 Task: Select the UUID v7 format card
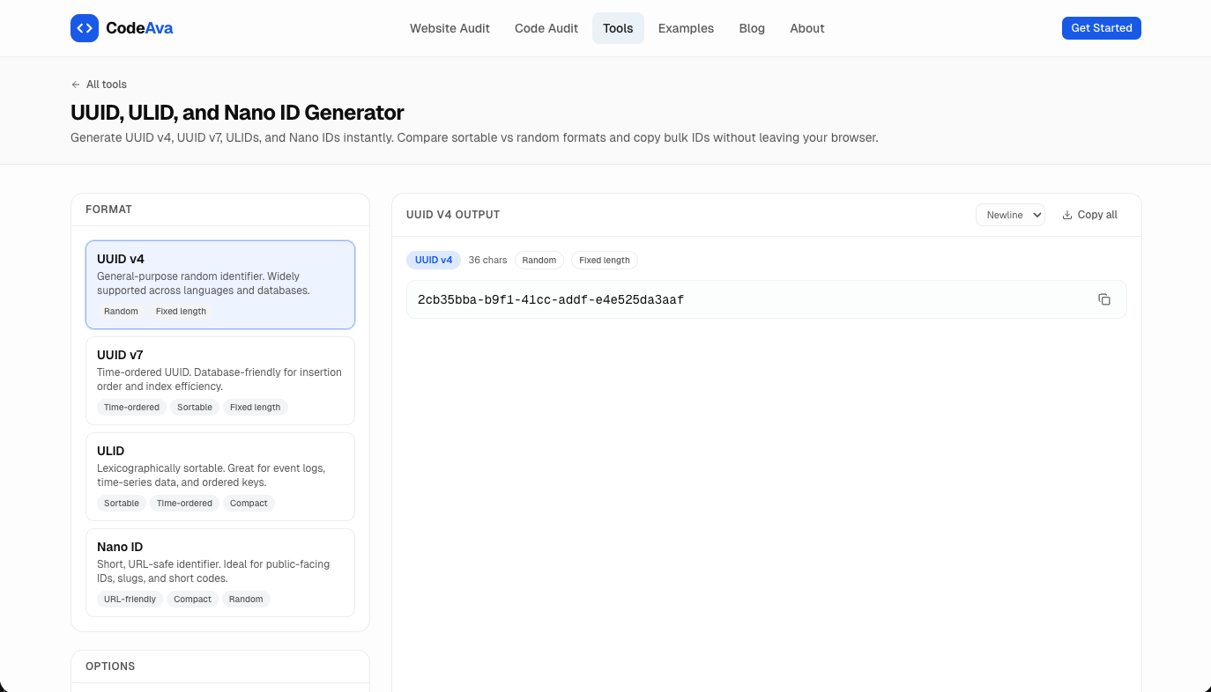coord(220,381)
